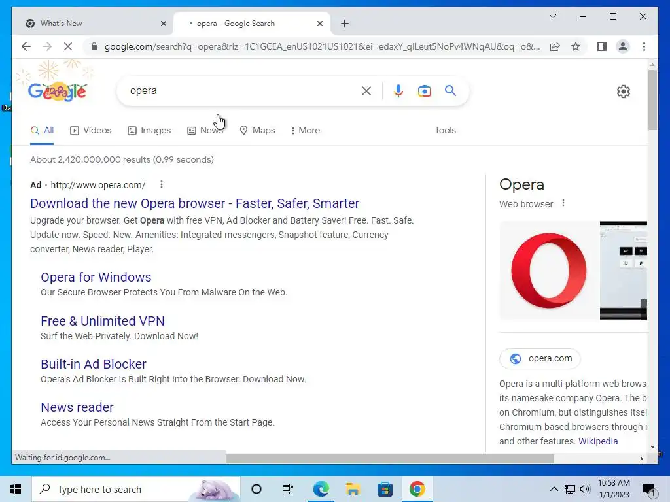This screenshot has height=502, width=670.
Task: Open Free & Unlimited VPN link
Action: 103,321
